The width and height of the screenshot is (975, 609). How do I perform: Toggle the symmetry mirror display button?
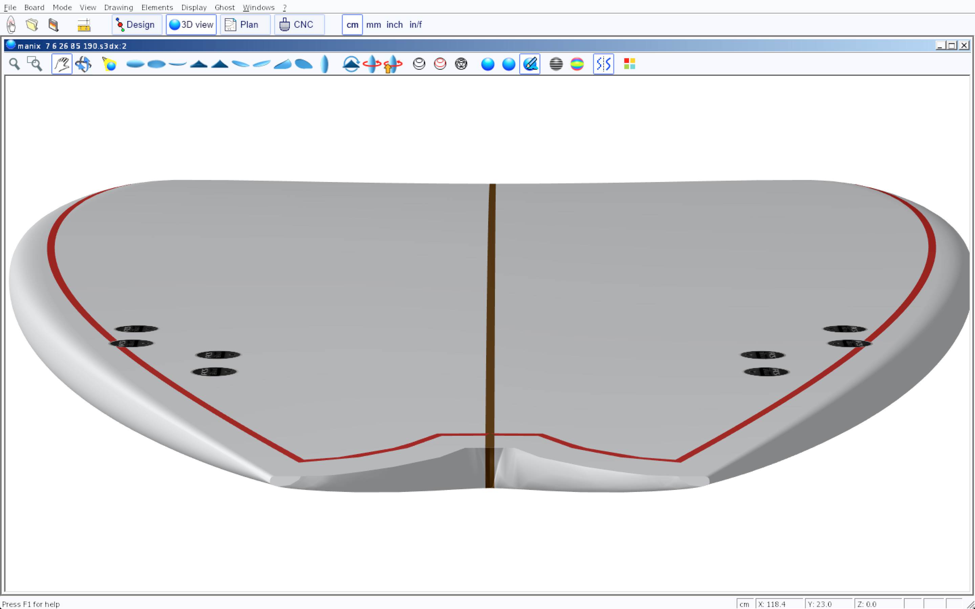pos(603,64)
